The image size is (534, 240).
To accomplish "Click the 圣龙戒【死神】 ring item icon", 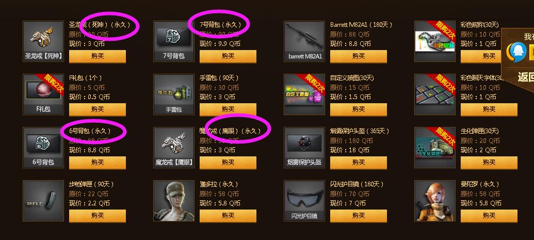I will 43,41.
